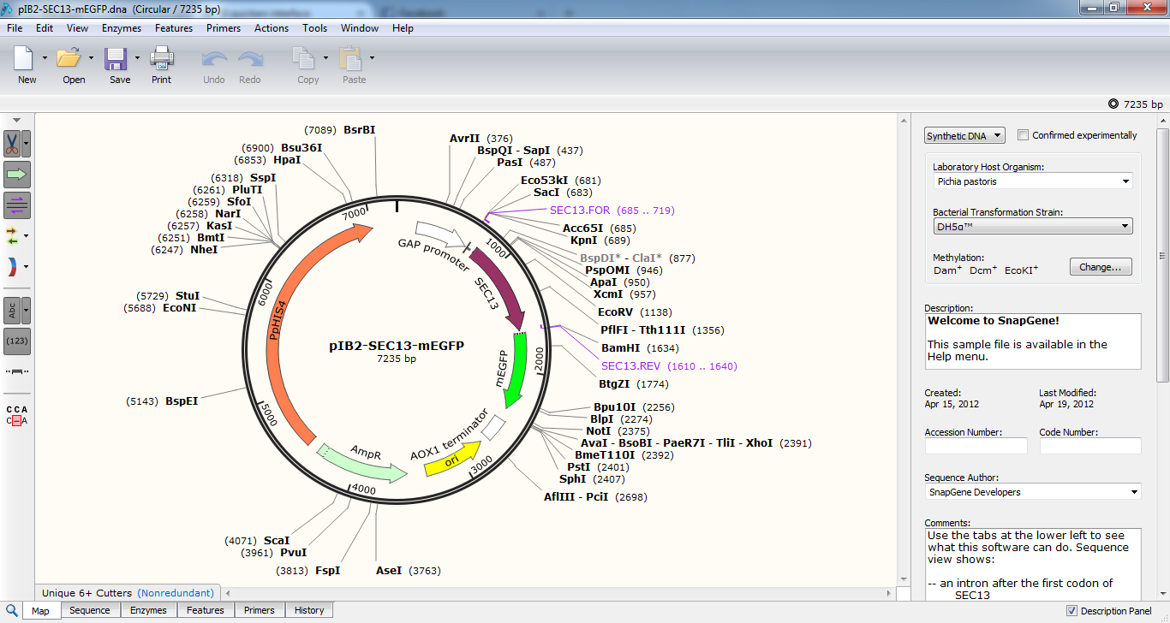Click the Paste clipboard icon
1170x623 pixels.
click(x=349, y=59)
